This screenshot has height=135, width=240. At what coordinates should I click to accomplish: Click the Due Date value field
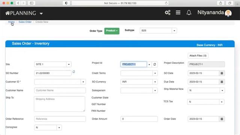point(203,82)
